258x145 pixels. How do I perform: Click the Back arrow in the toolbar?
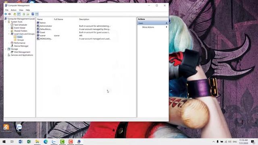[6, 14]
